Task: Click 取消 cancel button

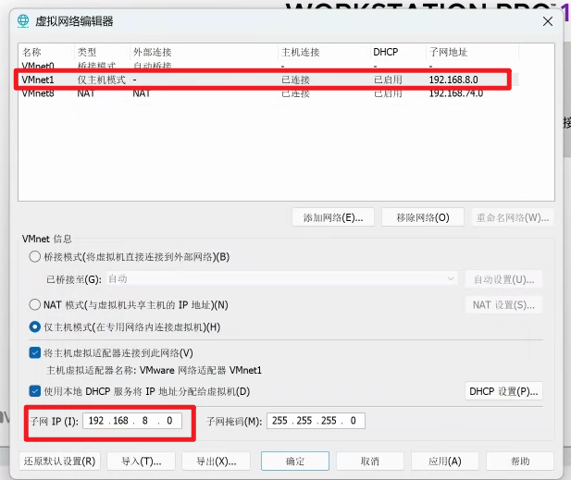Action: tap(370, 462)
